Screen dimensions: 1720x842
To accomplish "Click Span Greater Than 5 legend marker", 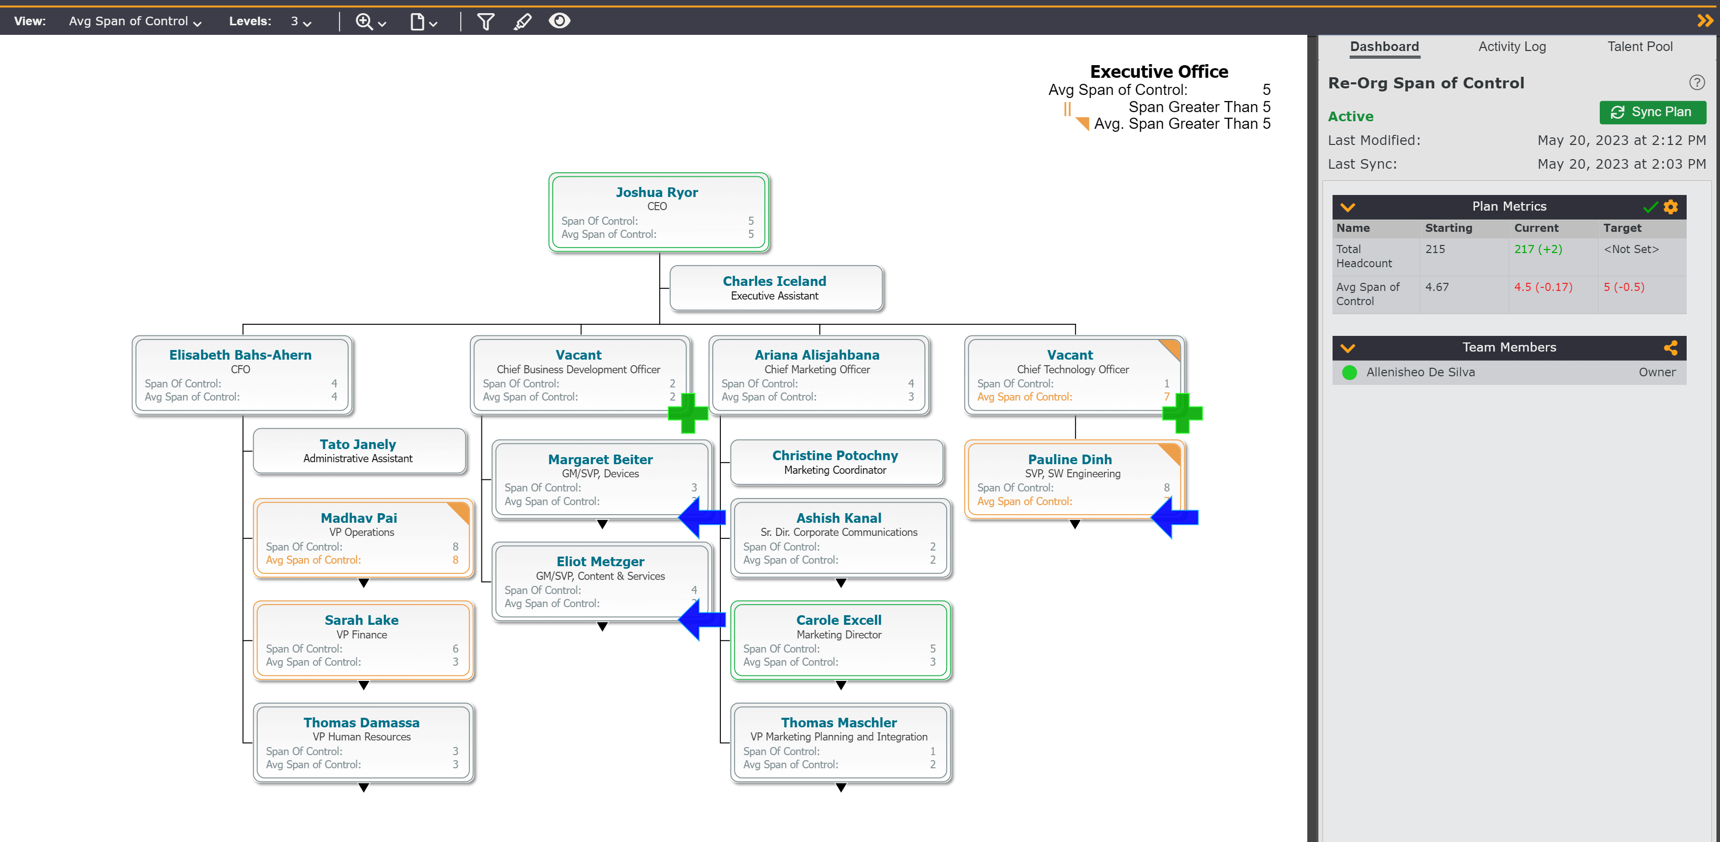I will click(x=1067, y=108).
